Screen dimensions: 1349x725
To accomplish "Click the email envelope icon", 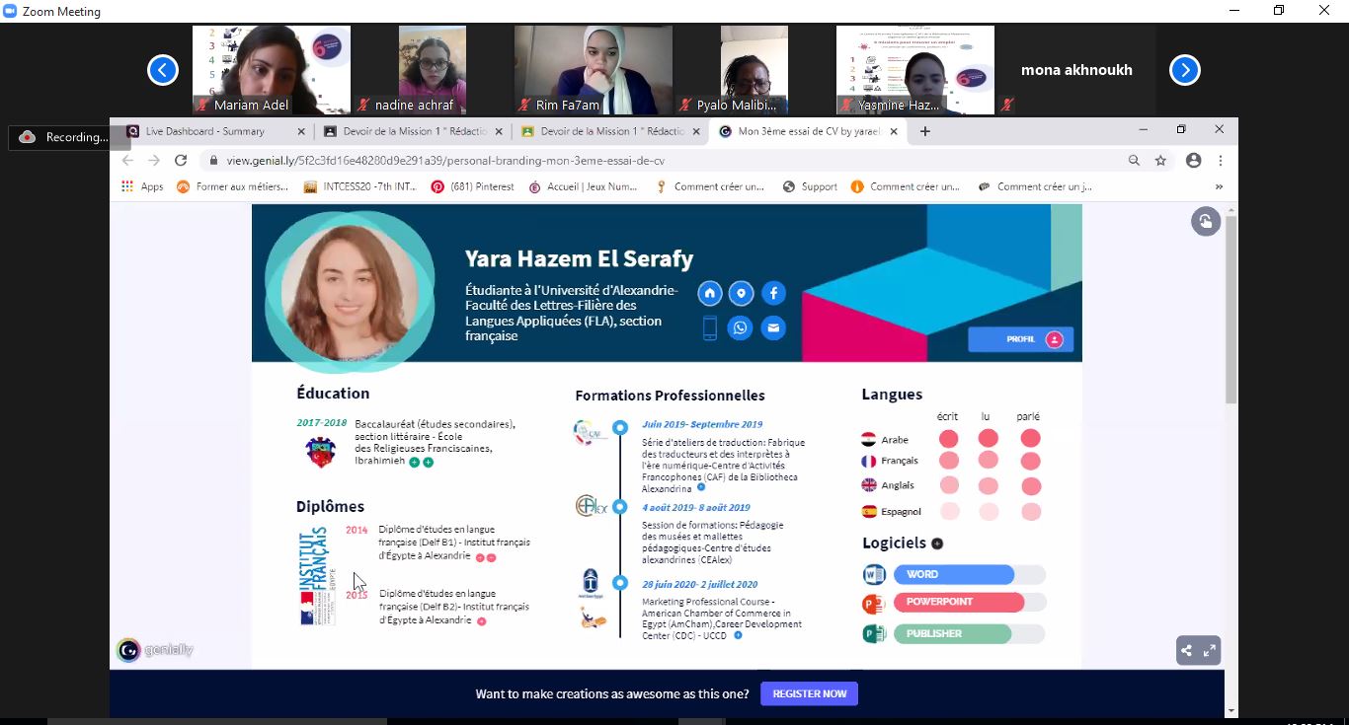I will [x=773, y=328].
